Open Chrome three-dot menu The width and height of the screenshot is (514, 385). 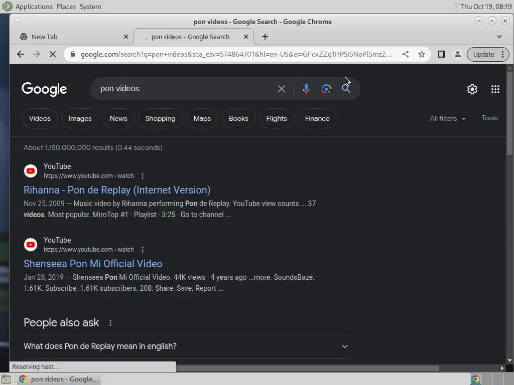pos(503,54)
